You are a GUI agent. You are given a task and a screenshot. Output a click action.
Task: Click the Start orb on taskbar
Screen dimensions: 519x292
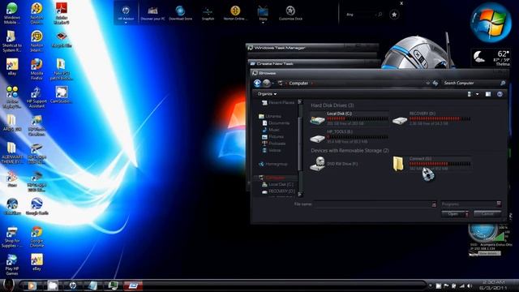[x=8, y=285]
